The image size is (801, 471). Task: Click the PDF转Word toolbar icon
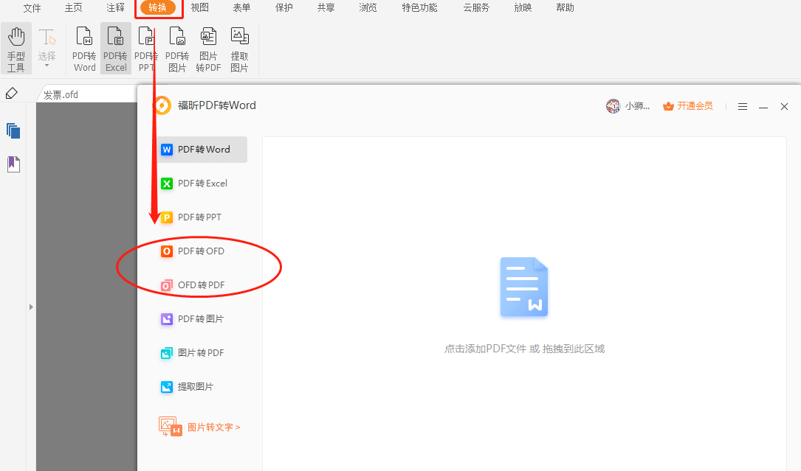click(84, 49)
